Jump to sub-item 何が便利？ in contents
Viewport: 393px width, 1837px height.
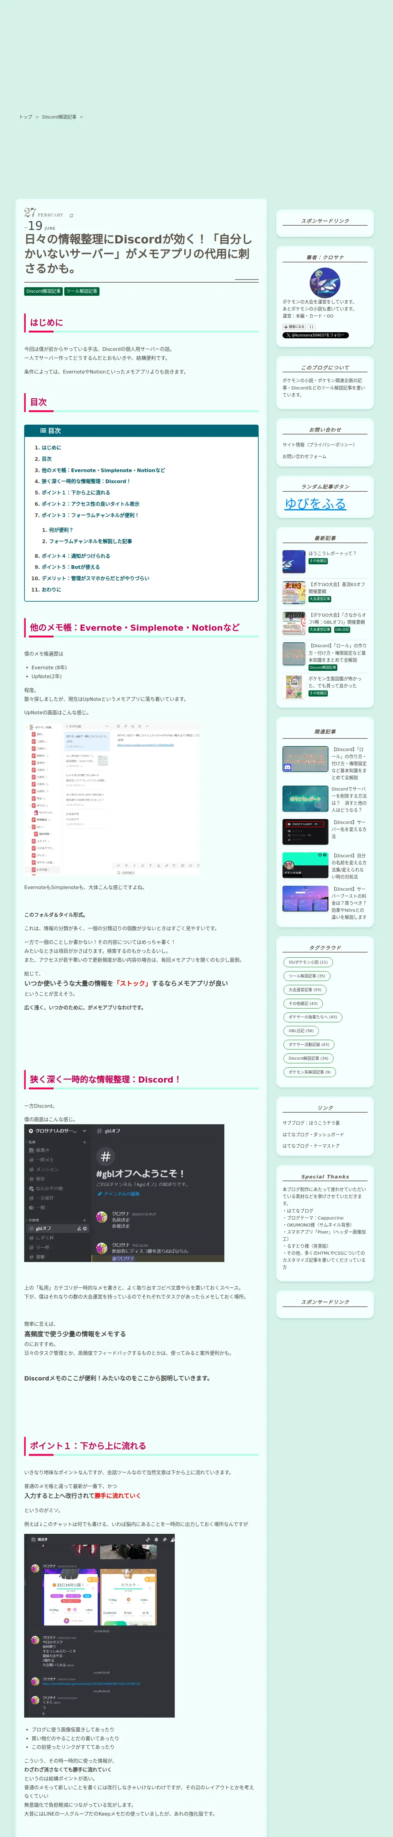click(x=61, y=530)
